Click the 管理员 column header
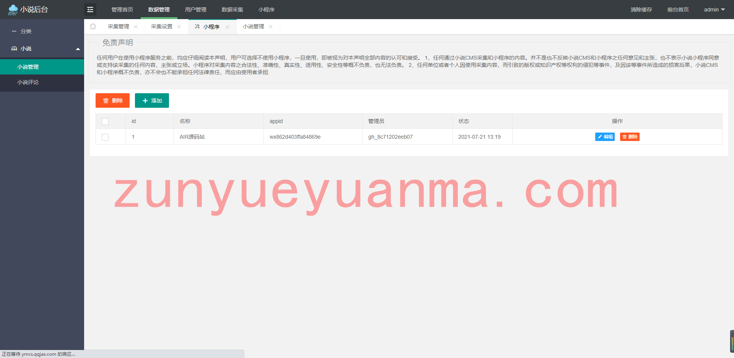Viewport: 734px width, 358px height. click(x=408, y=121)
